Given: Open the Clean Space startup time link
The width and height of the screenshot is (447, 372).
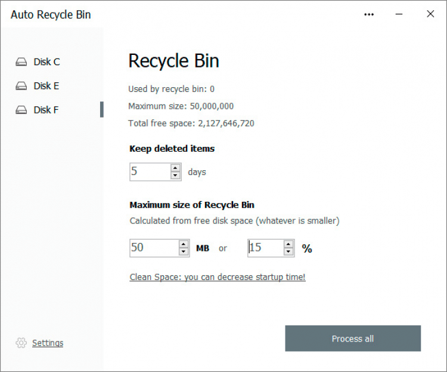Looking at the screenshot, I should click(217, 277).
